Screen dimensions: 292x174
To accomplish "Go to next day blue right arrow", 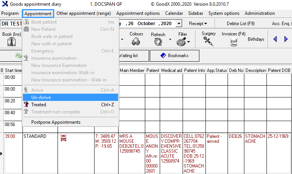I will click(286, 39).
